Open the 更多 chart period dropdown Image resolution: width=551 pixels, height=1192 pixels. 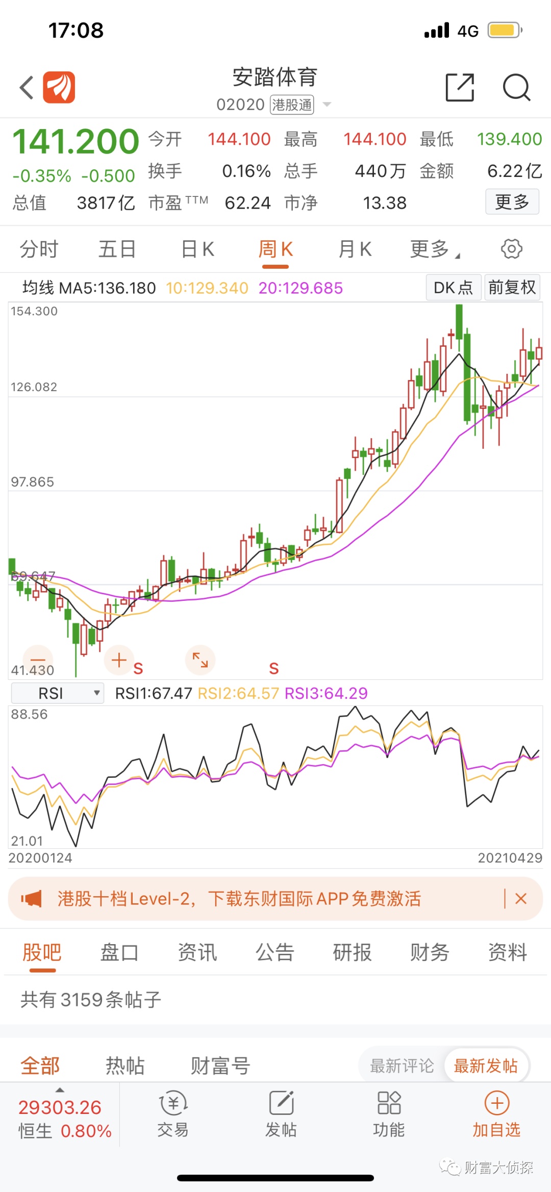pos(435,249)
